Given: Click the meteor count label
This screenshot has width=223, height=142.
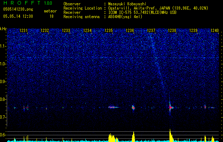Looking at the screenshot, I should pos(50,11).
